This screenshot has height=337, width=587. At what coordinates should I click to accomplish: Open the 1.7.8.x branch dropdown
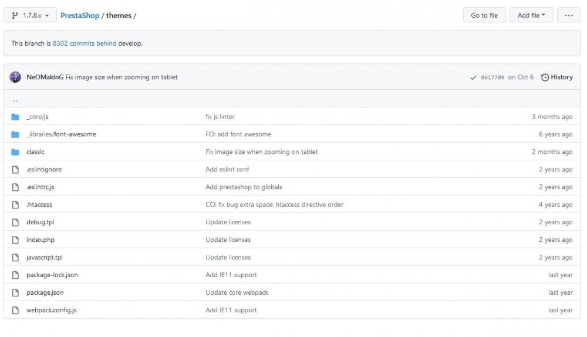tap(30, 15)
